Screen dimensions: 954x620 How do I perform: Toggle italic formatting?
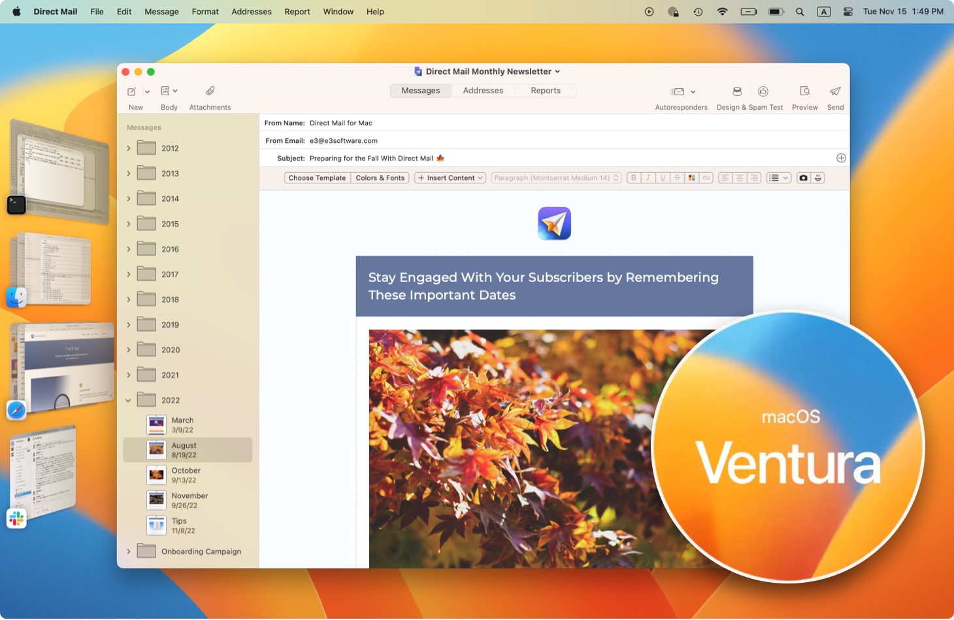tap(648, 178)
